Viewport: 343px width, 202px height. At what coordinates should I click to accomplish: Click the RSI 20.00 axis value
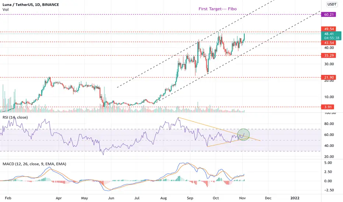pyautogui.click(x=329, y=156)
